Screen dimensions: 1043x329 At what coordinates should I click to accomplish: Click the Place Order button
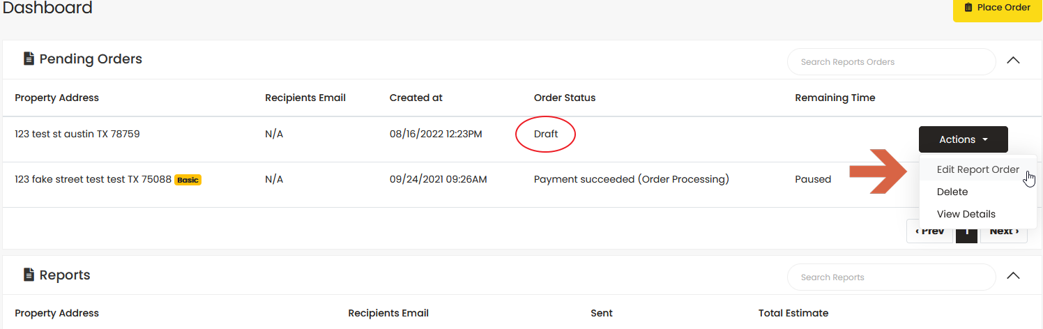click(998, 8)
